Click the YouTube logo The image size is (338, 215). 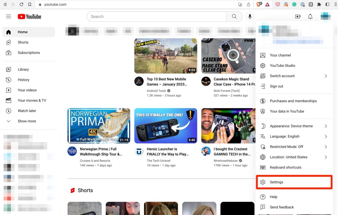[29, 17]
